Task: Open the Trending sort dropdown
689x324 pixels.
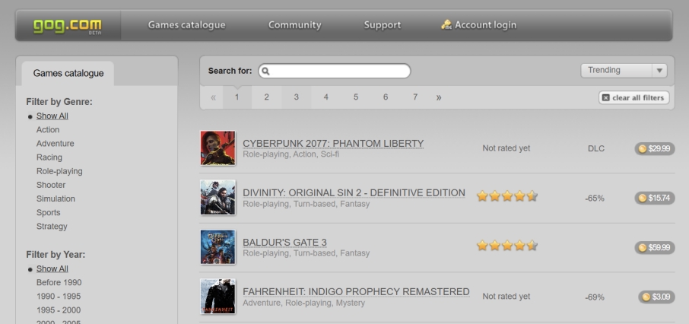Action: pyautogui.click(x=624, y=70)
